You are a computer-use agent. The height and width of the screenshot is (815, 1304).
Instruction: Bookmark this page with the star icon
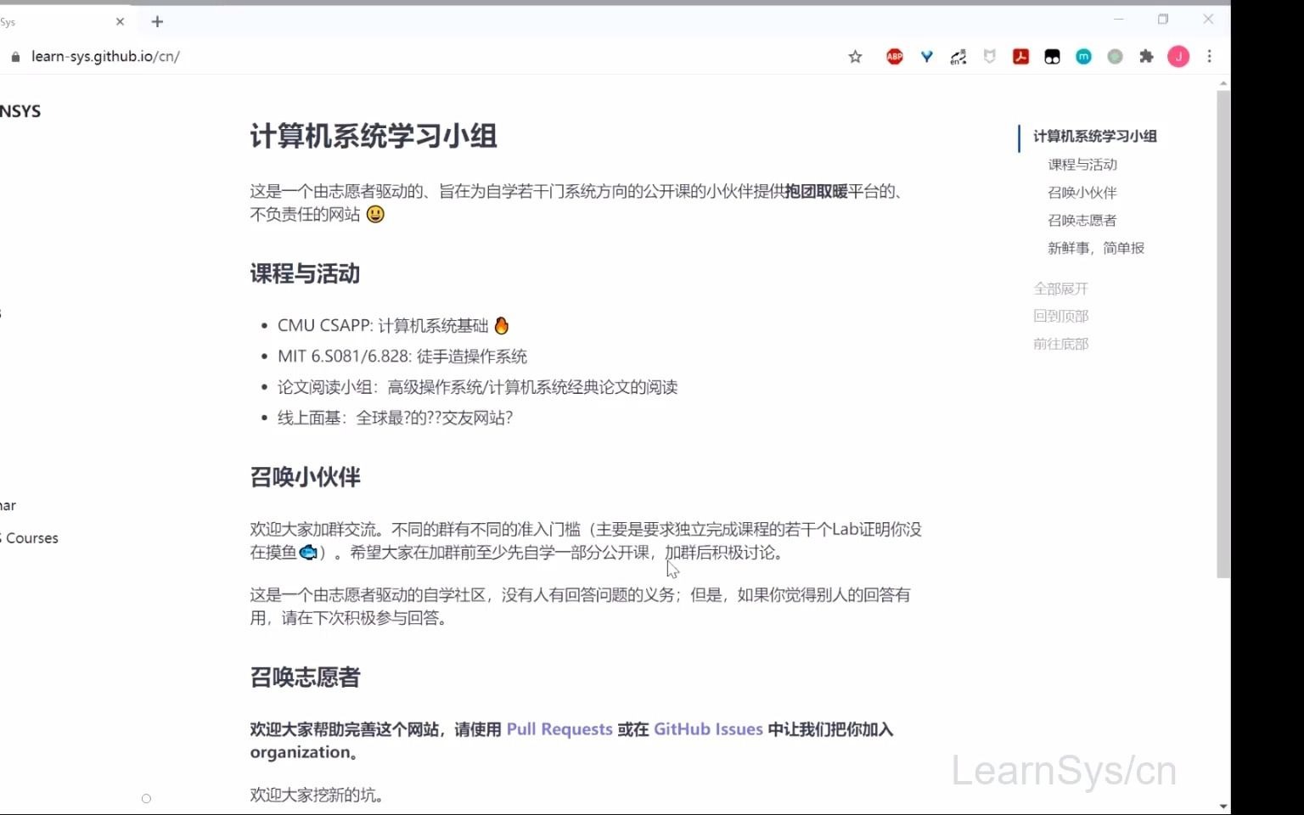tap(855, 57)
